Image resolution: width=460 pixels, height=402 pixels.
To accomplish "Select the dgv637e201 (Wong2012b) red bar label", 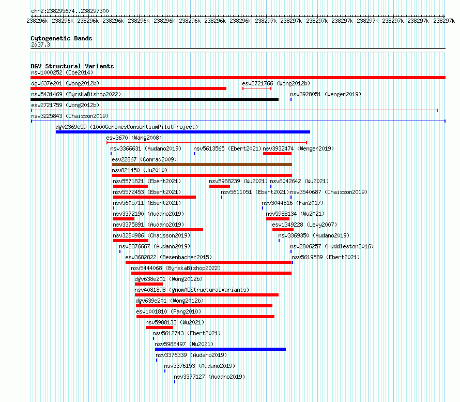I will [65, 83].
